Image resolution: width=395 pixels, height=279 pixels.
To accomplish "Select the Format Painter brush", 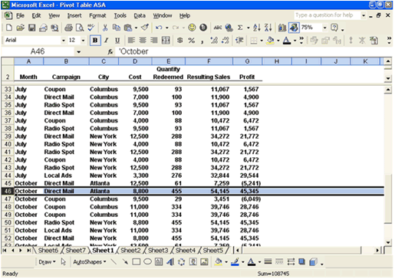I will 145,28.
